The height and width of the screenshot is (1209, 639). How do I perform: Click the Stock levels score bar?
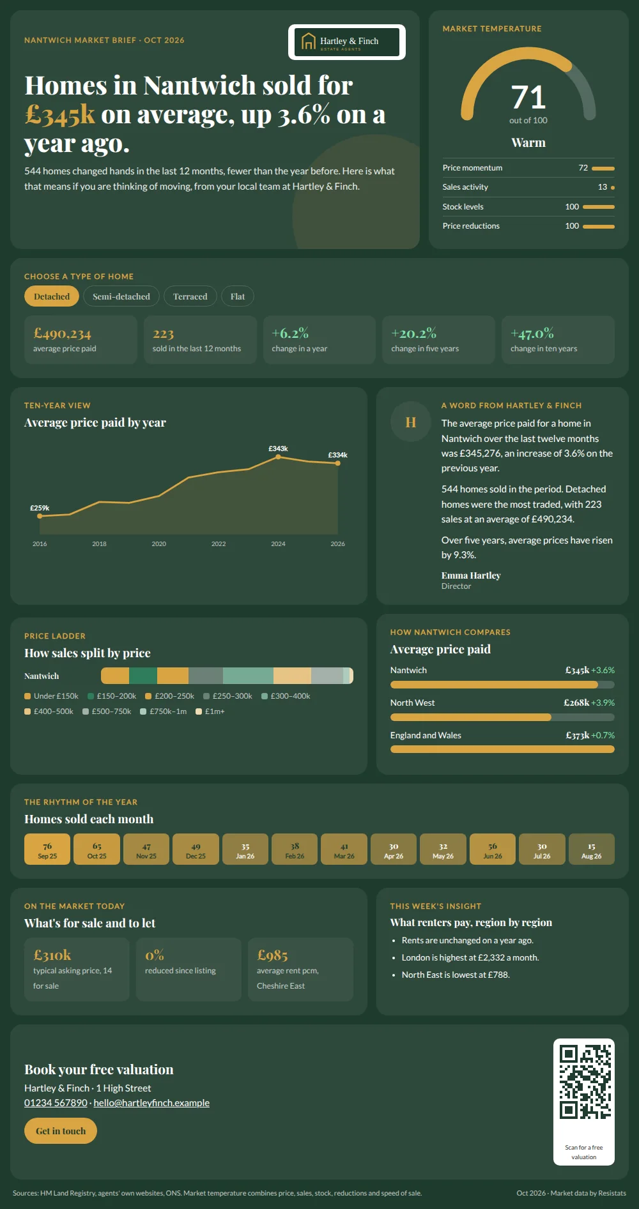pos(599,207)
